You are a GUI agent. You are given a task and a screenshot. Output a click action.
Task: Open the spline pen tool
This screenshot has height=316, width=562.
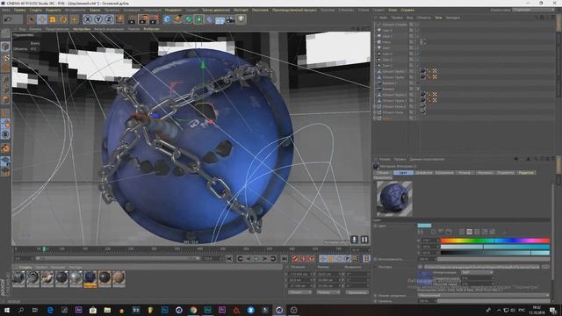(x=177, y=19)
